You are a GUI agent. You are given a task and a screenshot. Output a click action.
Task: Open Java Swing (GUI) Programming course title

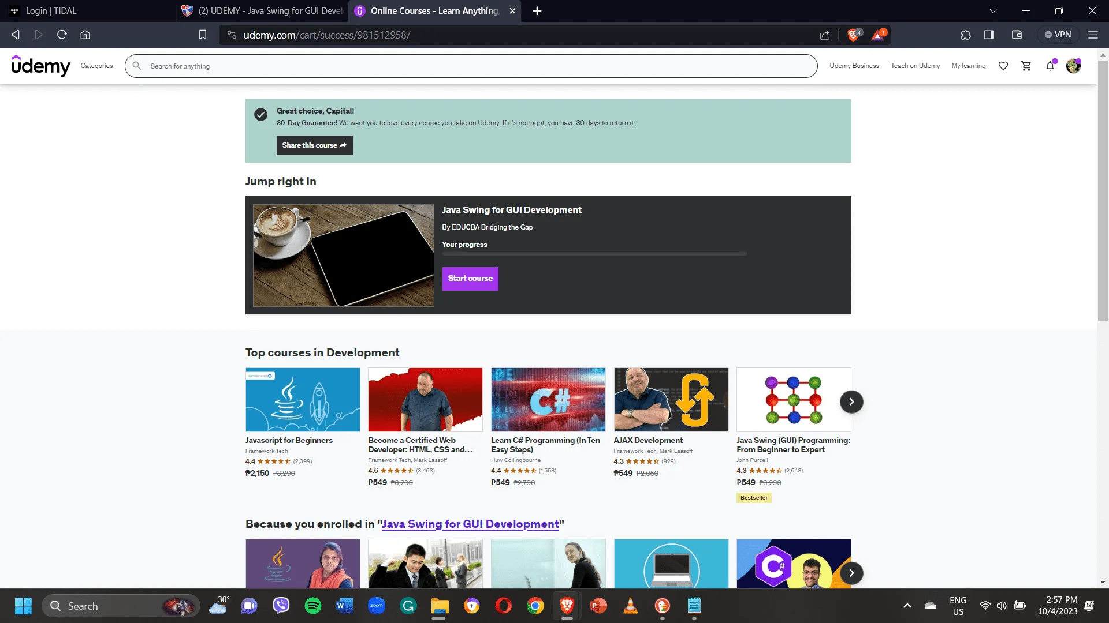click(793, 445)
